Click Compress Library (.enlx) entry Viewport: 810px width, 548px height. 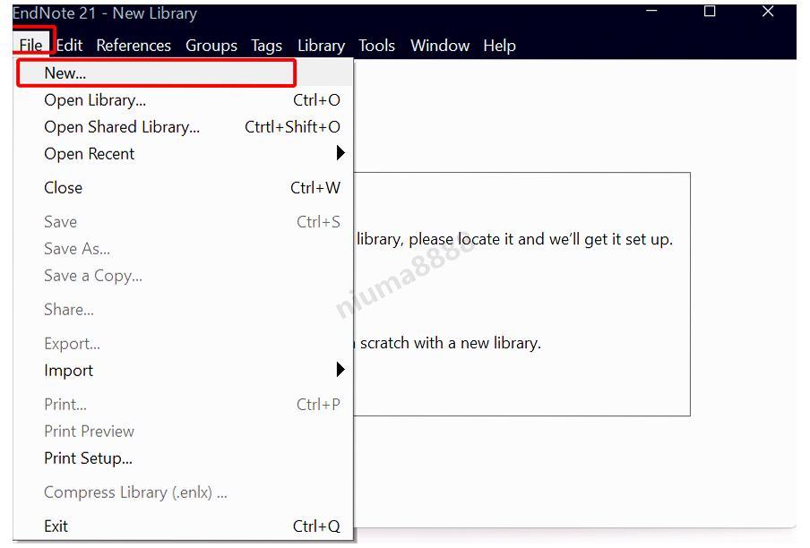[x=184, y=492]
